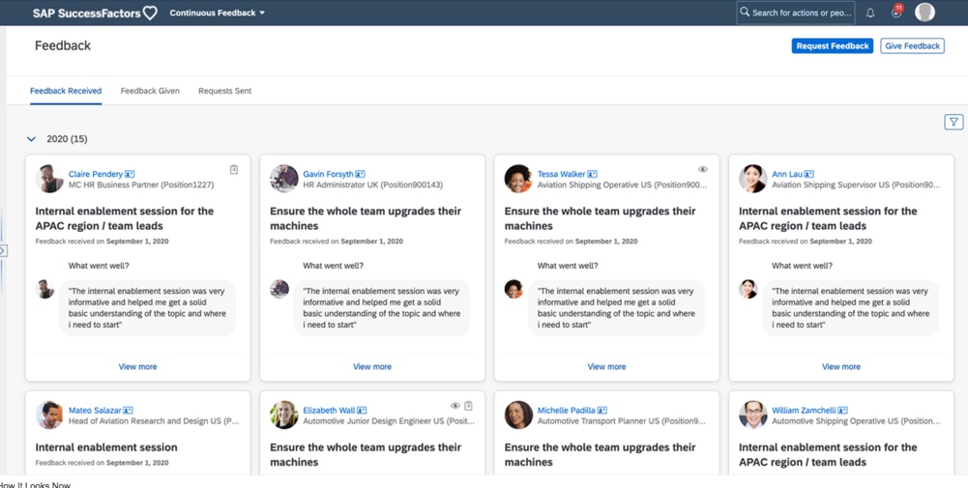Click the user profile avatar in header
The image size is (968, 488).
tap(925, 13)
